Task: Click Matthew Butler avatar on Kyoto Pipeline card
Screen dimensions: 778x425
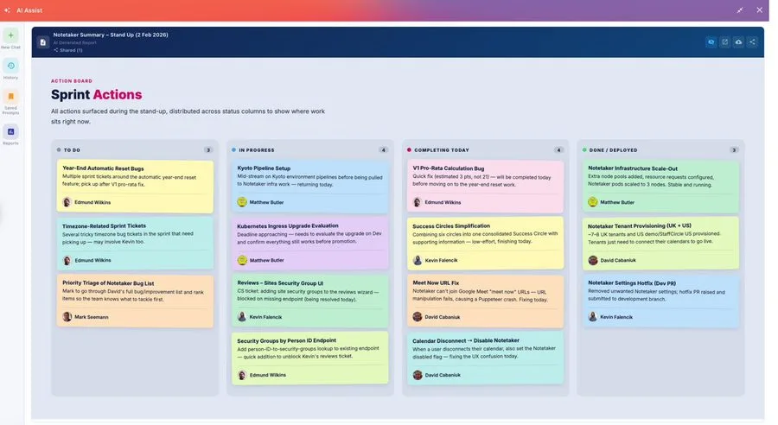Action: 242,202
